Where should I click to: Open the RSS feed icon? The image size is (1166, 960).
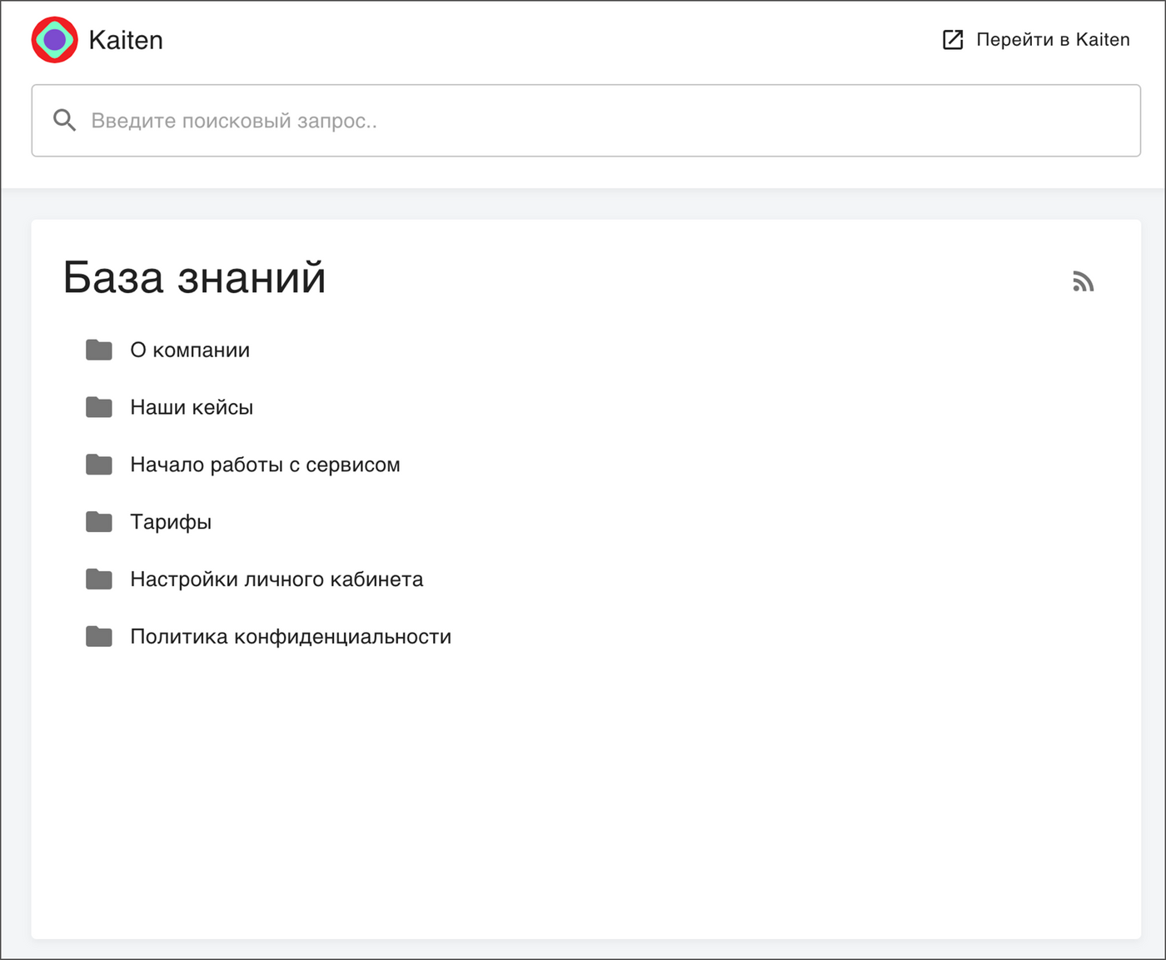(1083, 281)
